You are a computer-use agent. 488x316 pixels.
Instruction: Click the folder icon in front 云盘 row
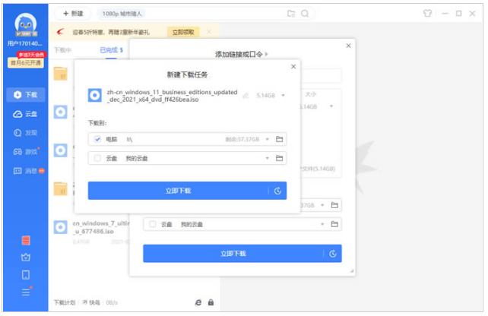(279, 158)
